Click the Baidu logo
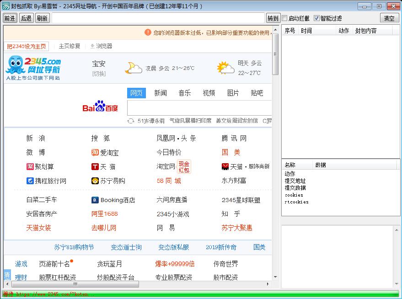Screen dimensions: 402x299 click(x=100, y=106)
